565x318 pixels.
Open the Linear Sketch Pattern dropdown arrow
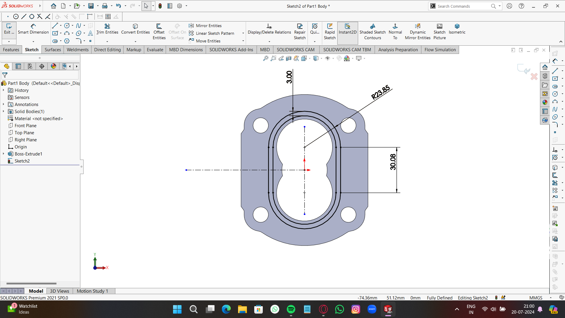pyautogui.click(x=243, y=33)
